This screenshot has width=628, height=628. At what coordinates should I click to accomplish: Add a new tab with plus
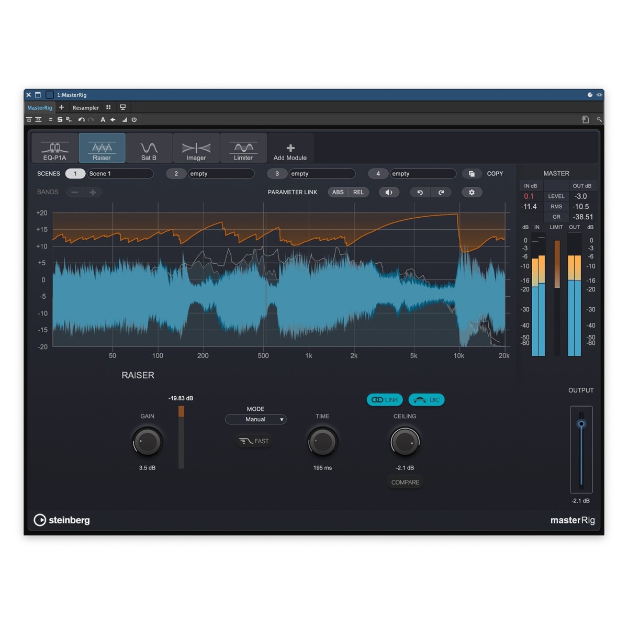[61, 107]
